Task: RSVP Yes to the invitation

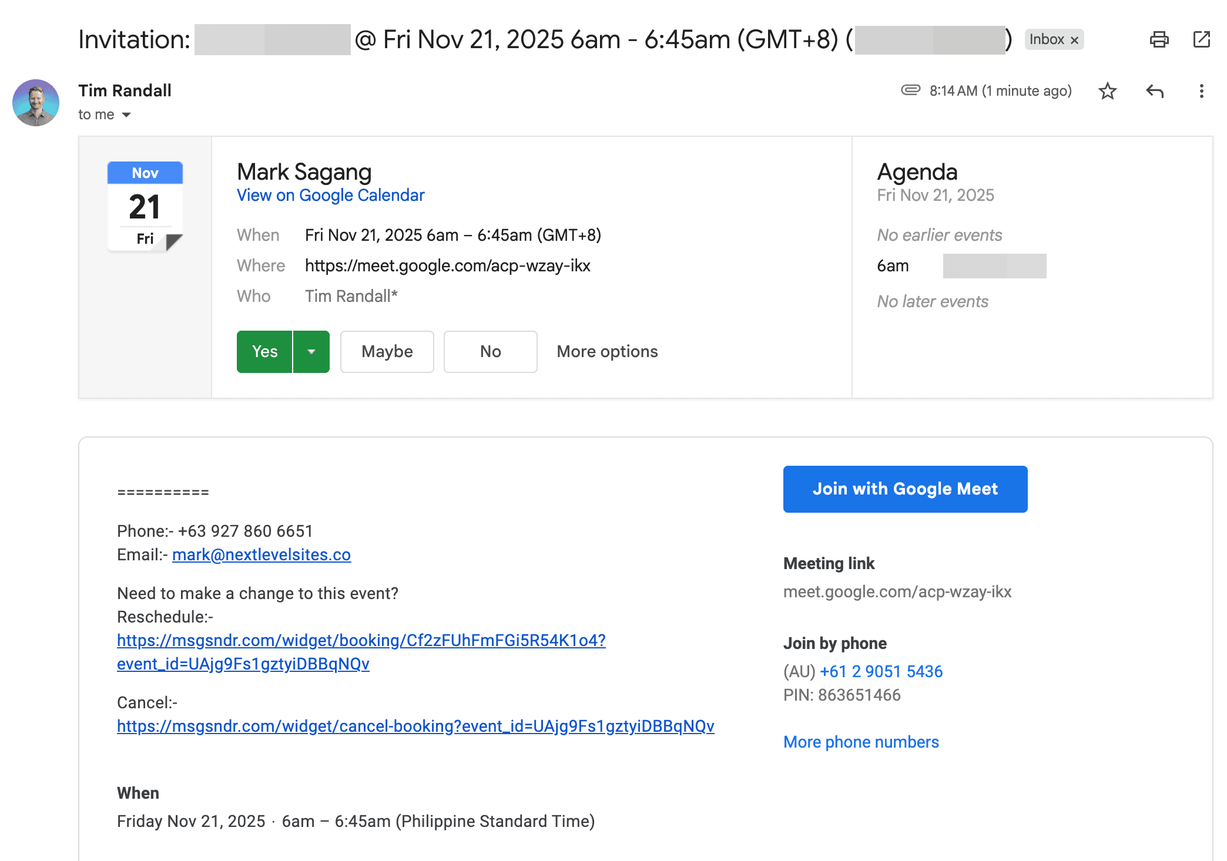Action: (264, 352)
